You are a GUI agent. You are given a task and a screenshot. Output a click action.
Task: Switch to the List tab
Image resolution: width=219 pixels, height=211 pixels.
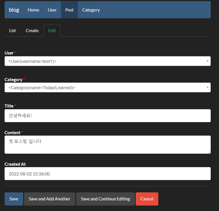tap(13, 31)
